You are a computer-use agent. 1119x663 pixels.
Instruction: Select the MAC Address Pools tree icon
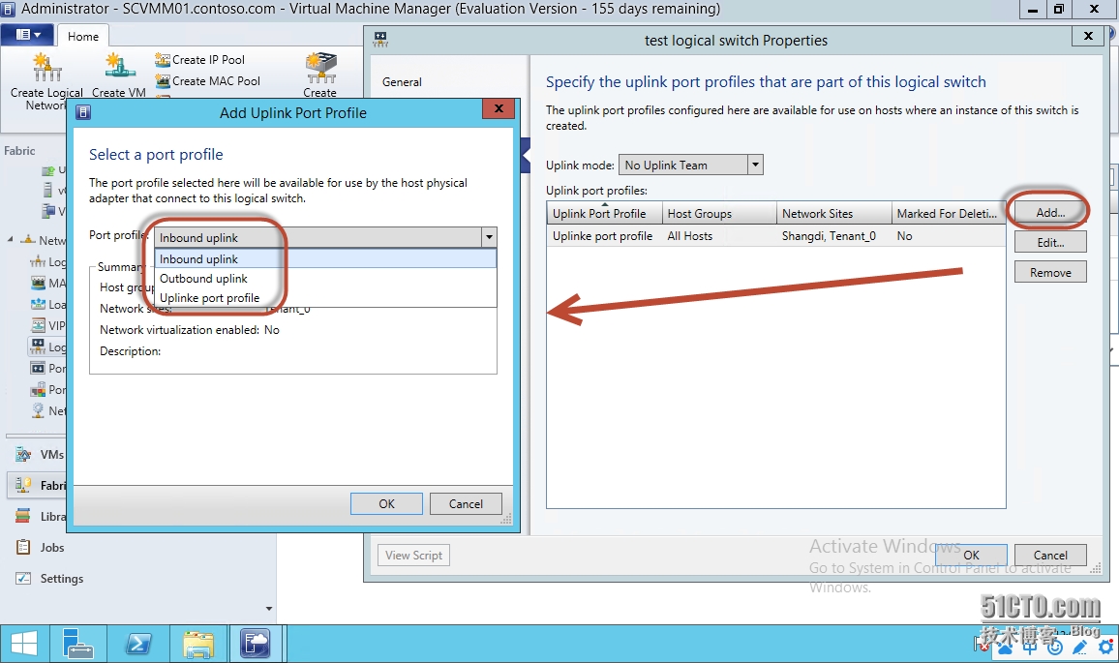(38, 284)
